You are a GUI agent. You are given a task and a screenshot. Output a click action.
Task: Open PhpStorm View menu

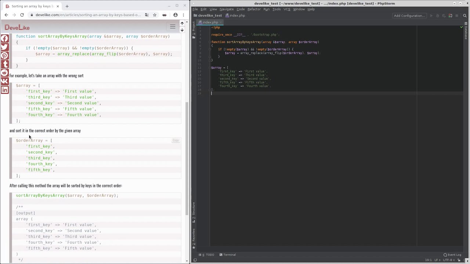[213, 9]
